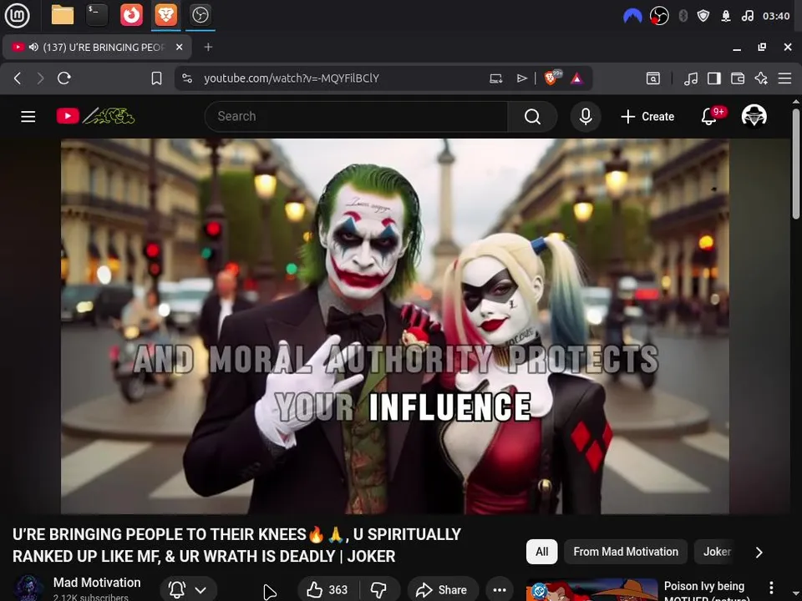The height and width of the screenshot is (601, 802).
Task: Open the OBS tray icon
Action: (x=659, y=16)
